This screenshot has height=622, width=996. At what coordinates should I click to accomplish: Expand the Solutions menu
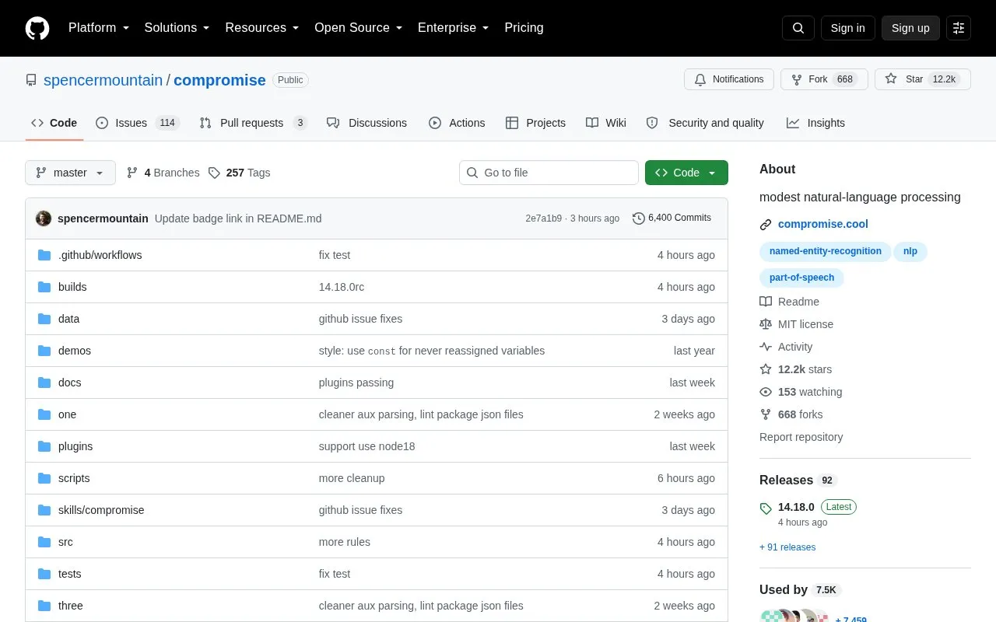177,28
